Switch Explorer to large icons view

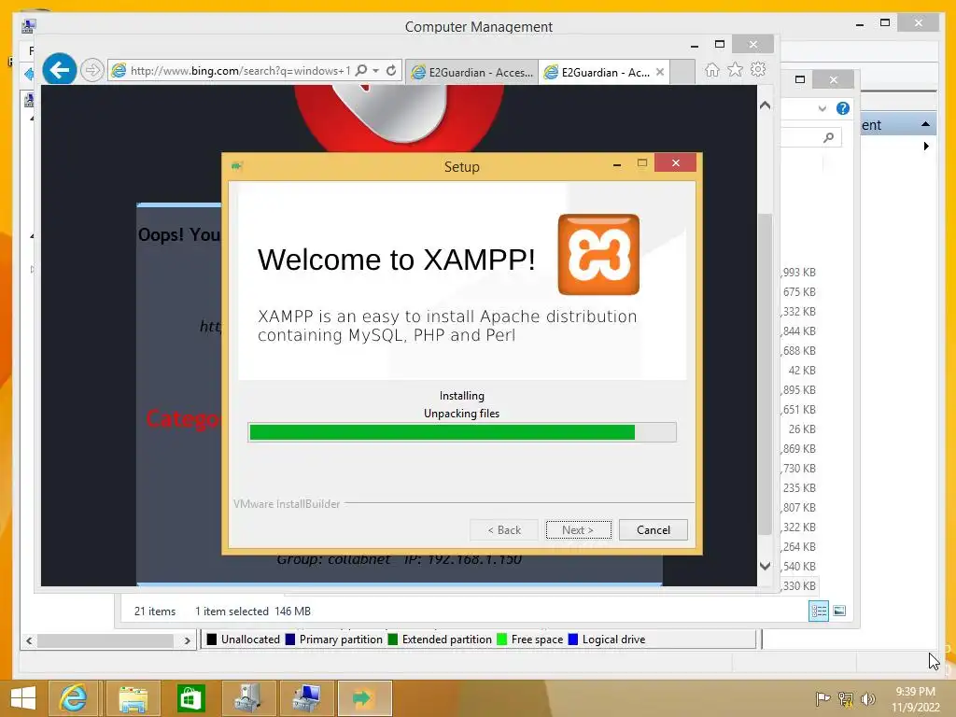(x=839, y=611)
